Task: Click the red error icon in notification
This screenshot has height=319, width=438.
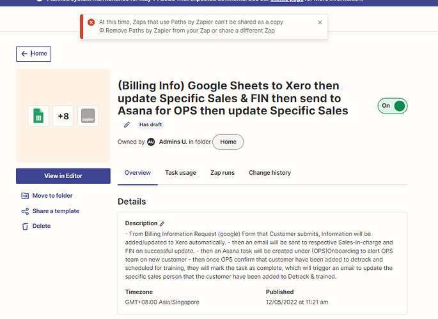Action: [x=91, y=22]
